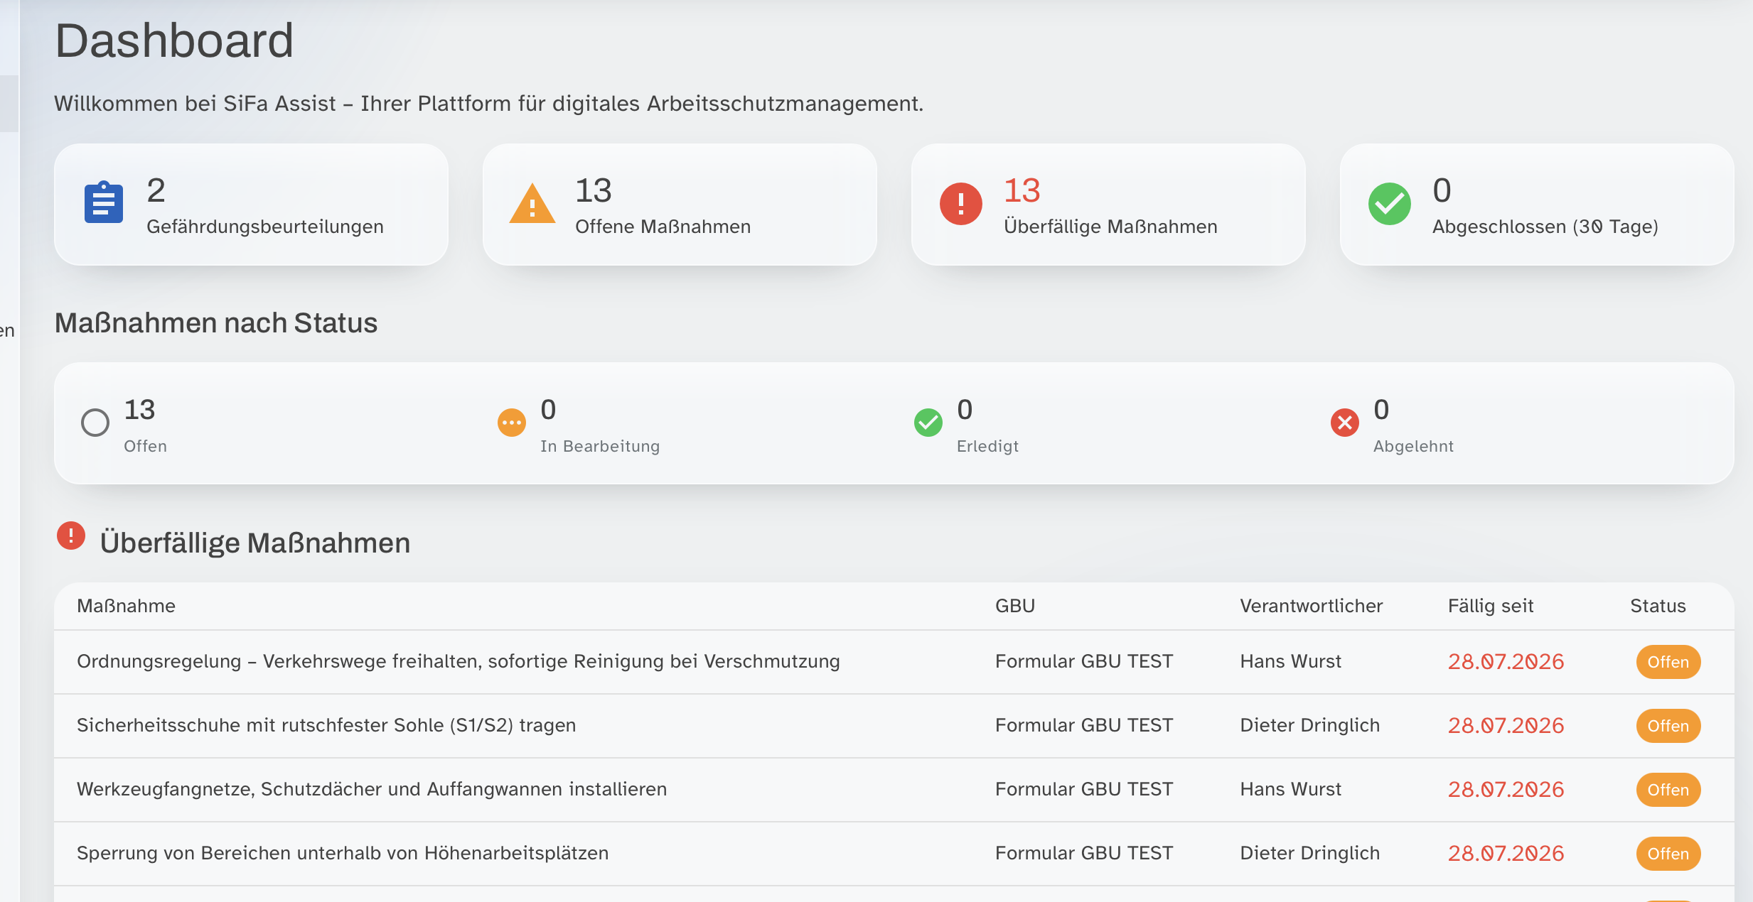The height and width of the screenshot is (902, 1753).
Task: Select the Verantwortlicher column header
Action: tap(1312, 606)
